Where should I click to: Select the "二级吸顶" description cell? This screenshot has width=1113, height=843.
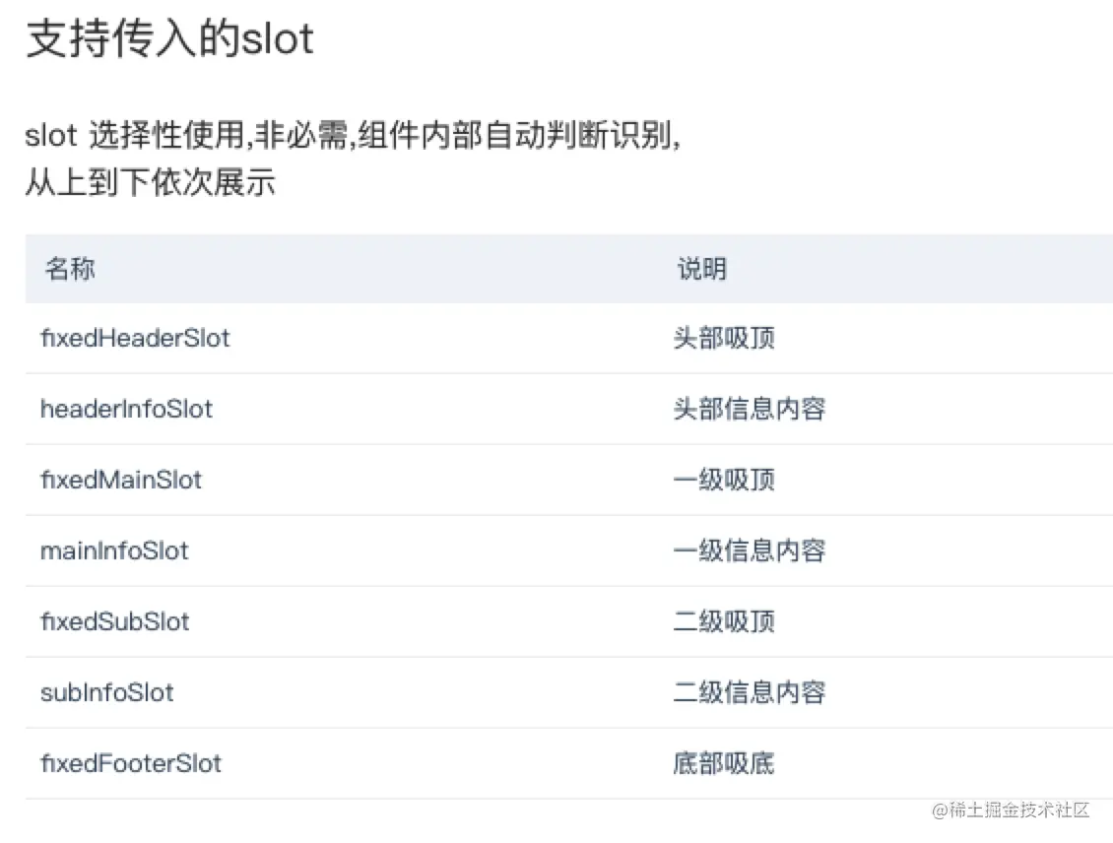[x=724, y=621]
